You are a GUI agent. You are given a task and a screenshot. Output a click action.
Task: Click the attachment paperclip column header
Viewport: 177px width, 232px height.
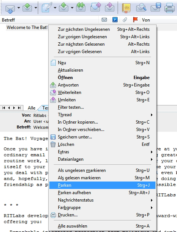(x=125, y=20)
